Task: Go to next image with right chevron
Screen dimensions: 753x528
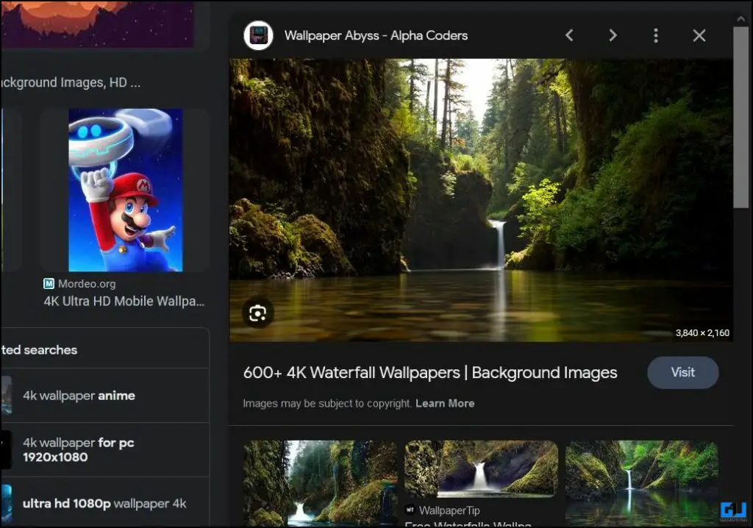Action: 613,35
